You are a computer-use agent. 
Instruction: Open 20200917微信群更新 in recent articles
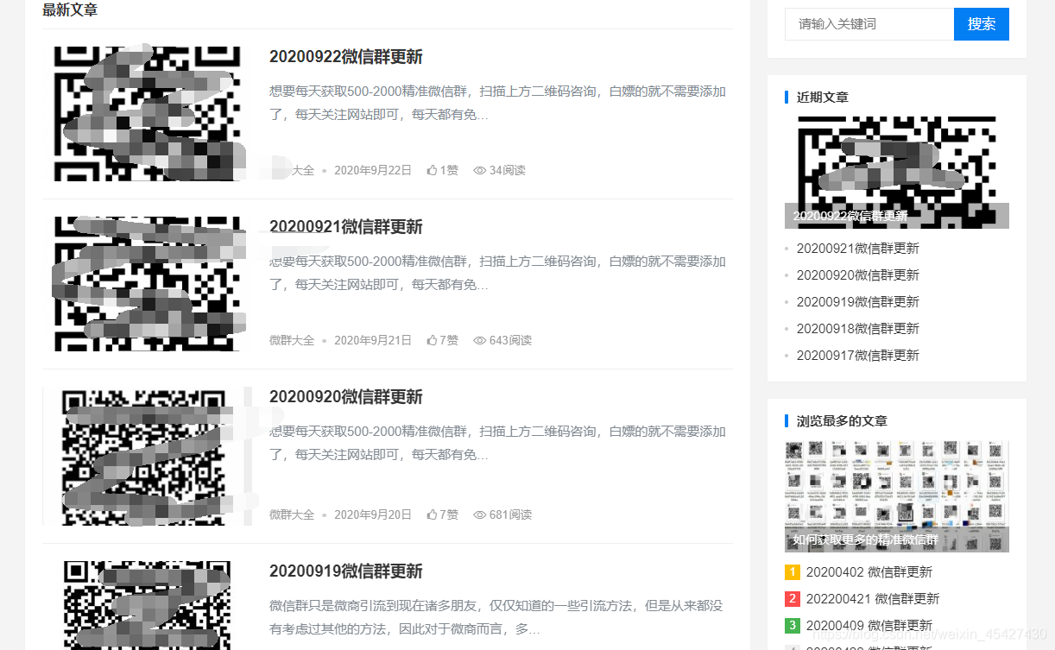(x=858, y=355)
